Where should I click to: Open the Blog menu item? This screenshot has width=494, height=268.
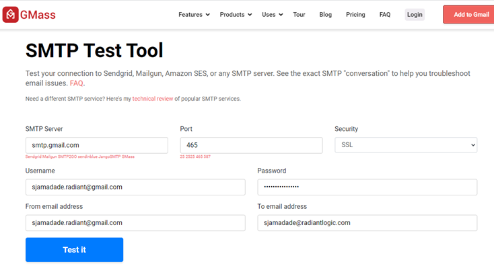[x=325, y=15]
